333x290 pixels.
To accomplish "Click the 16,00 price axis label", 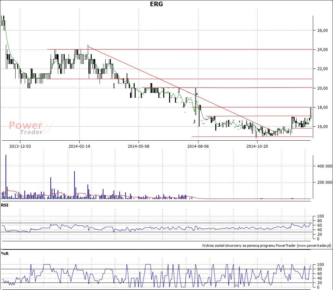I will coord(322,127).
